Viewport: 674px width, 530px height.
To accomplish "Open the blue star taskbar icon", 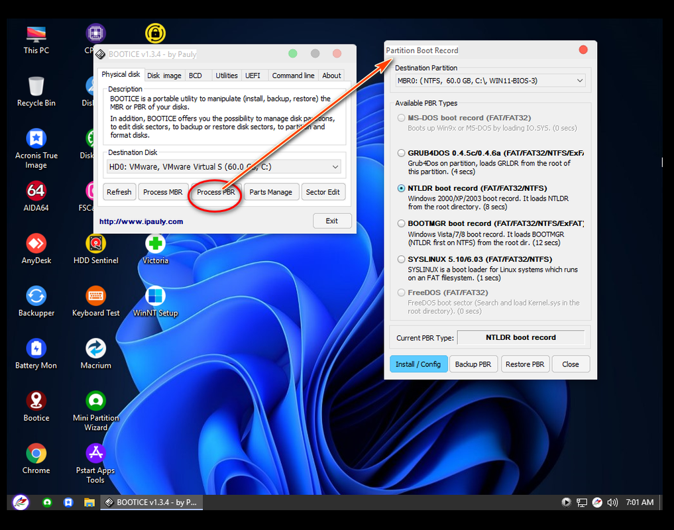I will click(68, 502).
